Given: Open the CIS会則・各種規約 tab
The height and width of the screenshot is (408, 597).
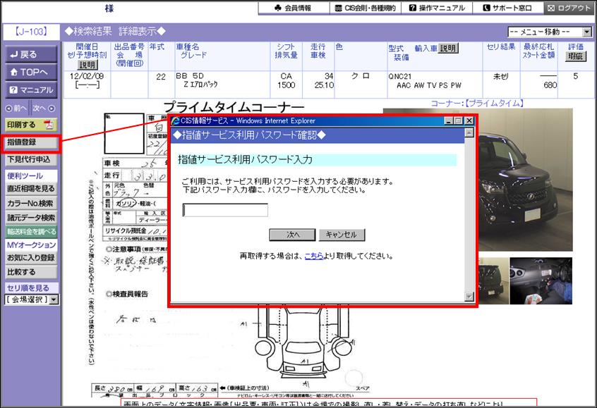Looking at the screenshot, I should (365, 8).
